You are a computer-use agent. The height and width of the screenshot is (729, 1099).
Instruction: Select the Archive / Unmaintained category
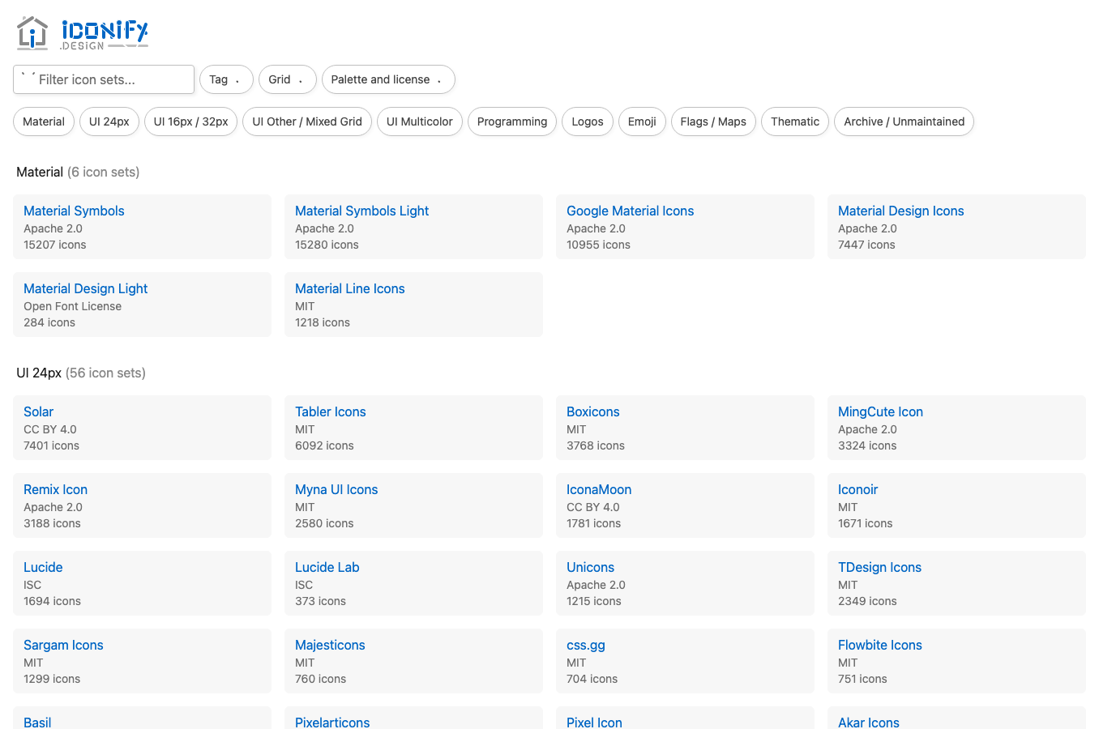[x=904, y=121]
